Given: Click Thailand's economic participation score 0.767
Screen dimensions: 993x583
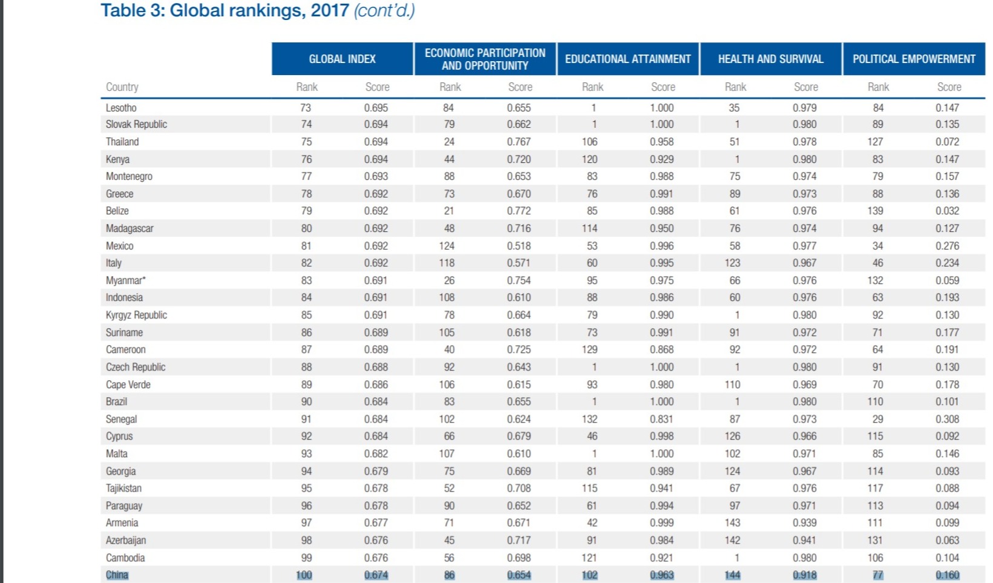Looking at the screenshot, I should click(519, 142).
